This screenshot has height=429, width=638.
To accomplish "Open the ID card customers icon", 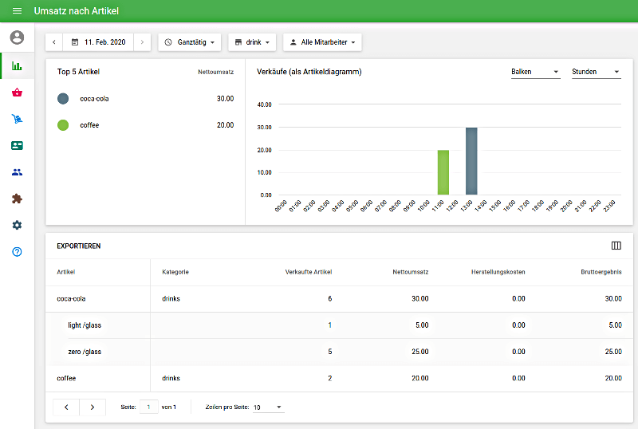I will pos(17,146).
